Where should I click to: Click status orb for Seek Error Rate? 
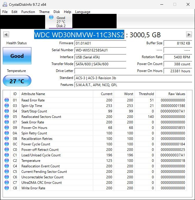coord(7,122)
